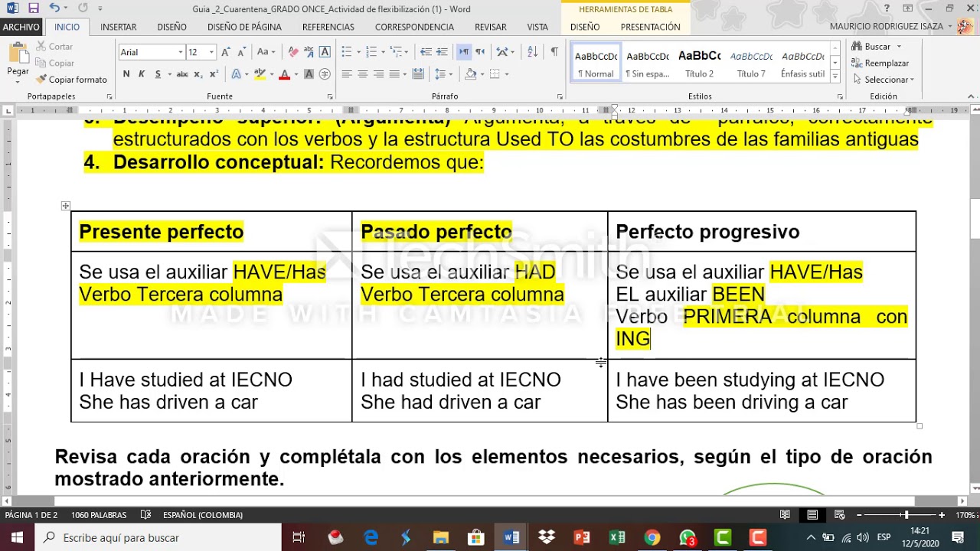Apply superscript x² formatting

coord(212,74)
